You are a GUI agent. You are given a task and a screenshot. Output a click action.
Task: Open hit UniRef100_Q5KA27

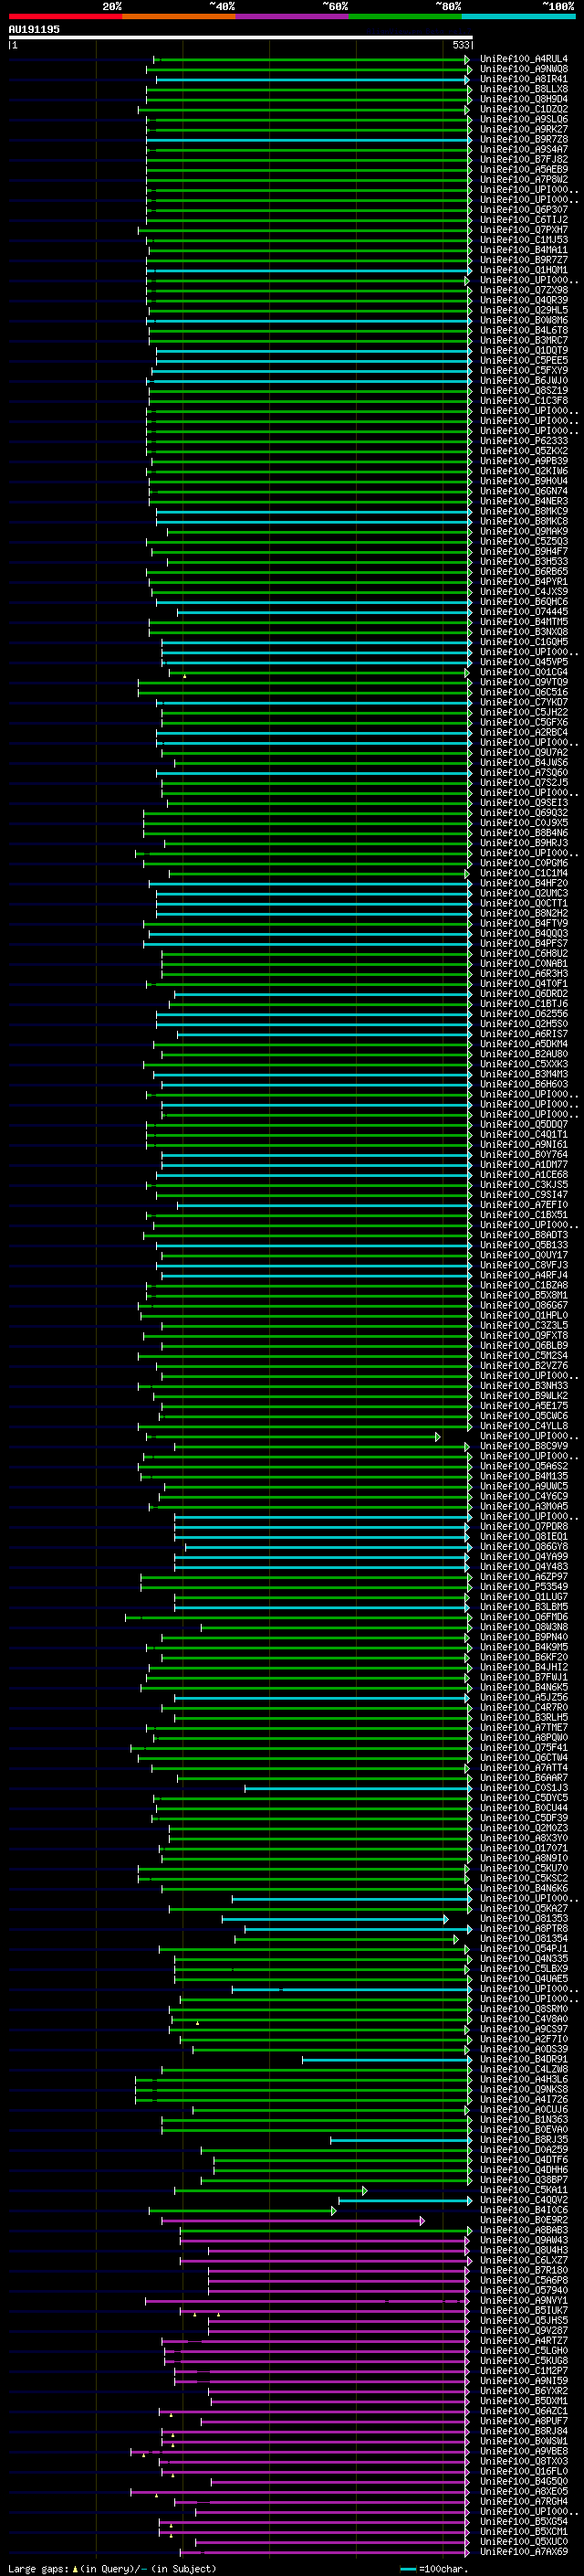523,1907
